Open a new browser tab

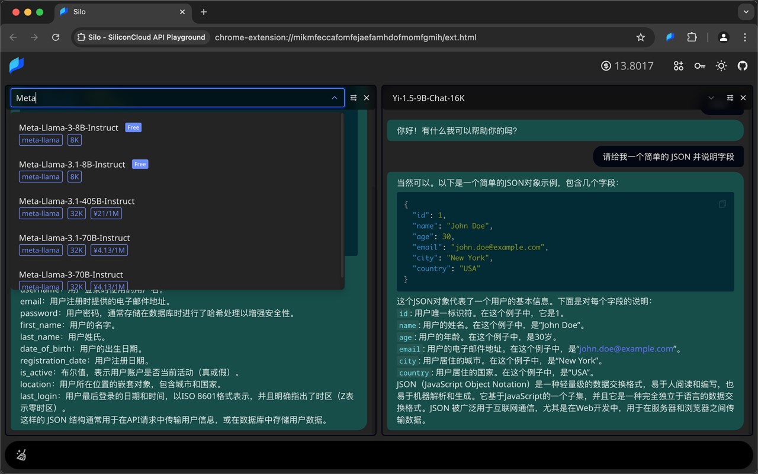pos(204,12)
